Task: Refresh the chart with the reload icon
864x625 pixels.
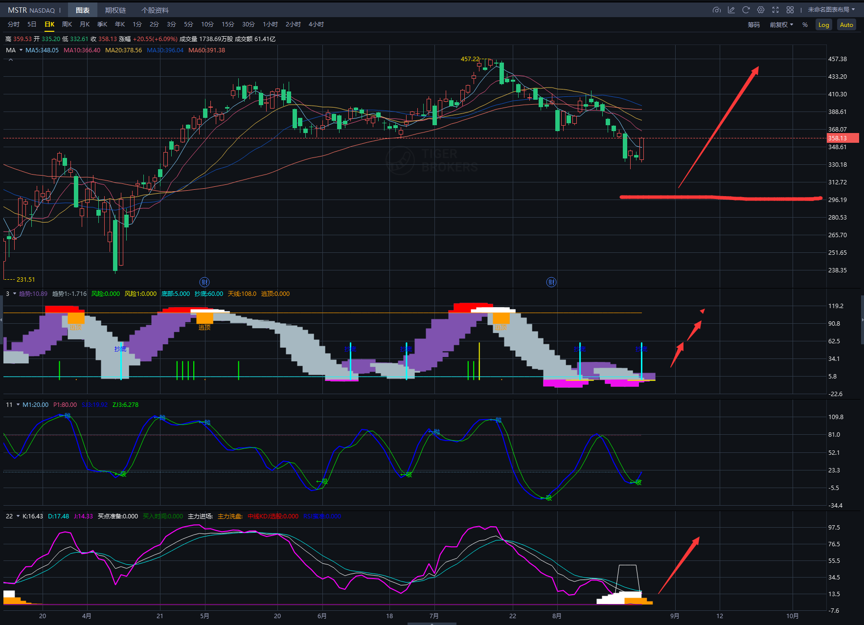Action: [746, 10]
